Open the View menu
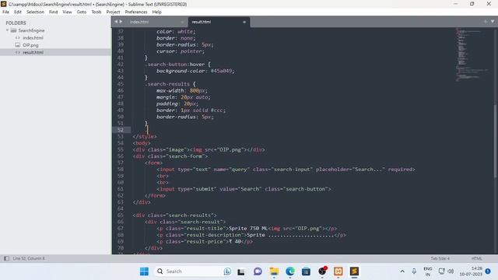 click(67, 12)
